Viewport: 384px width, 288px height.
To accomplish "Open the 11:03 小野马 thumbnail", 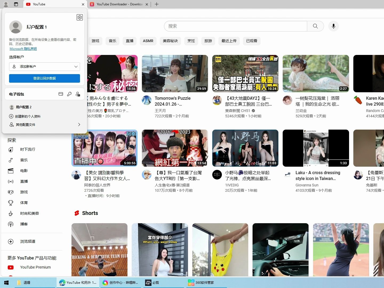I will [x=245, y=148].
